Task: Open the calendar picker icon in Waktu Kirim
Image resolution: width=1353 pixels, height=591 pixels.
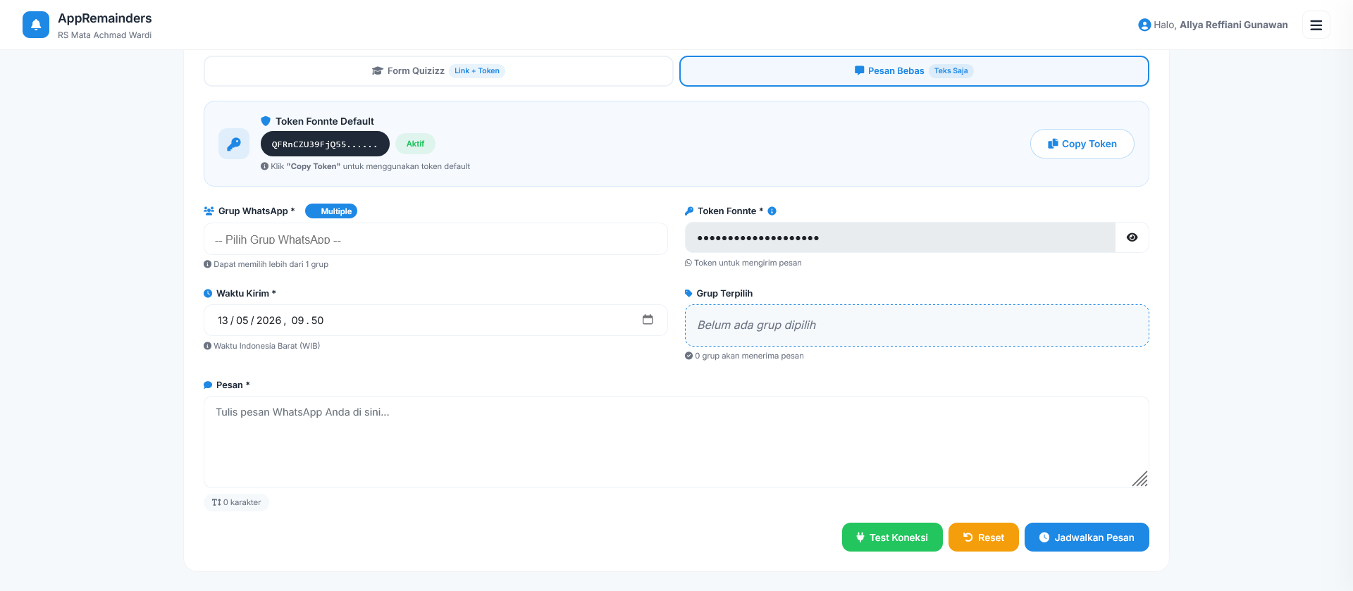Action: tap(648, 320)
